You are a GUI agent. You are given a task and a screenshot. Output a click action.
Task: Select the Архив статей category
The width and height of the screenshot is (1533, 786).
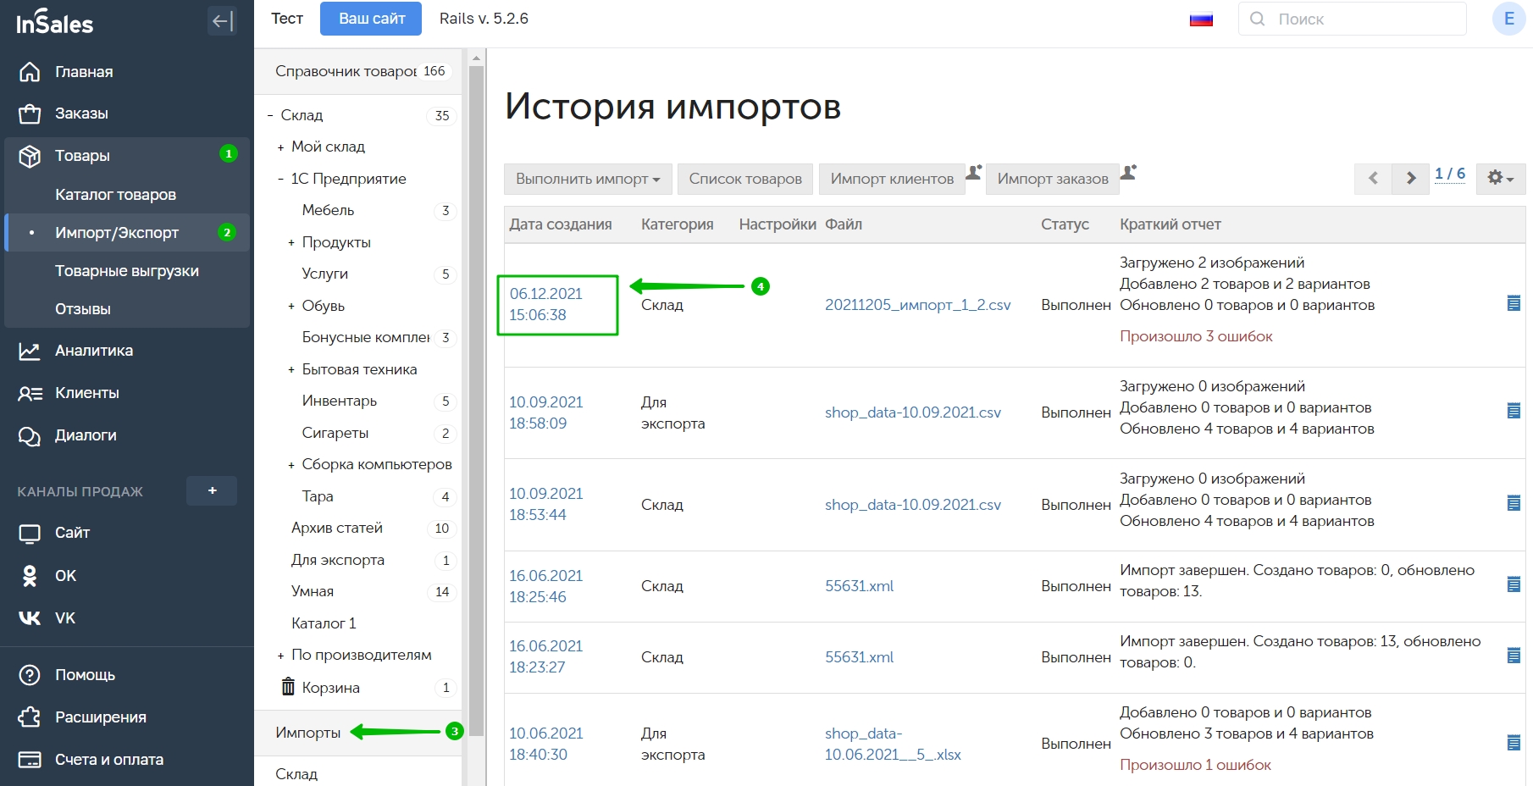click(x=337, y=528)
